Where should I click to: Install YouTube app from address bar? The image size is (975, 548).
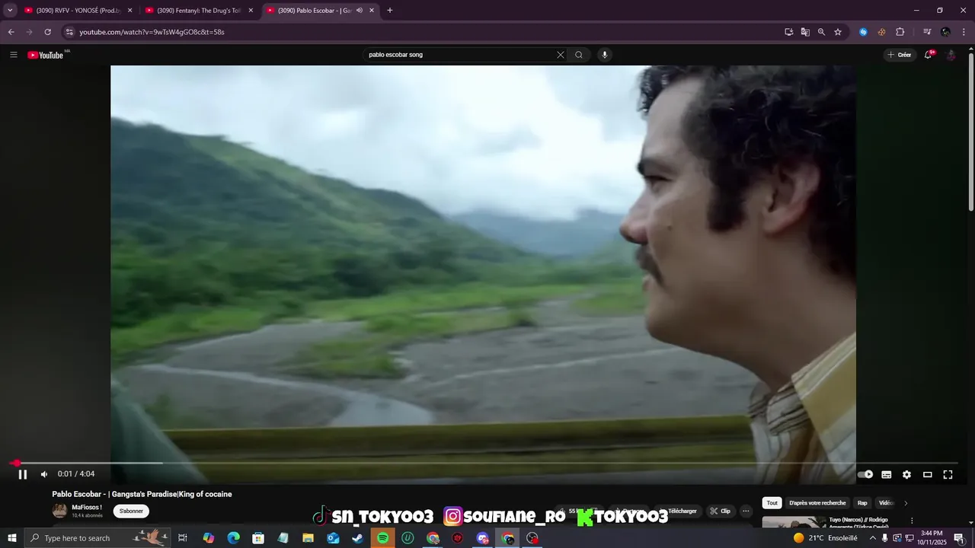pos(789,32)
